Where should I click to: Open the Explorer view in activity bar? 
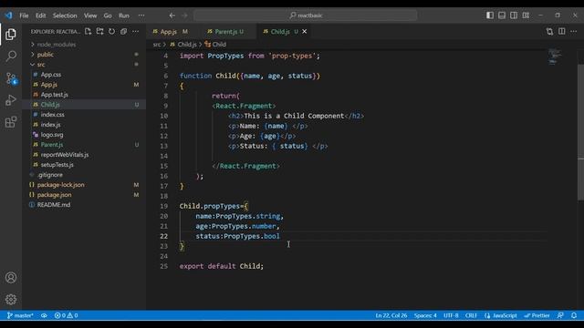[11, 35]
